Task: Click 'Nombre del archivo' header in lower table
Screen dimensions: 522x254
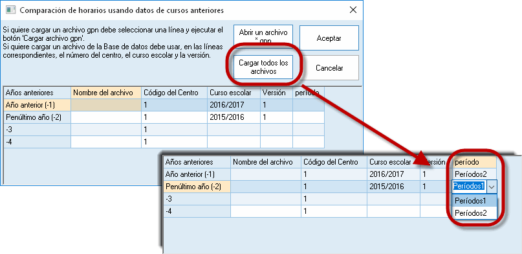Action: click(265, 162)
